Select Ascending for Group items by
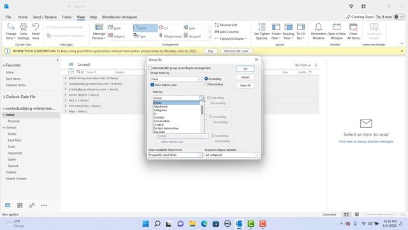This screenshot has height=230, width=408. [x=206, y=79]
